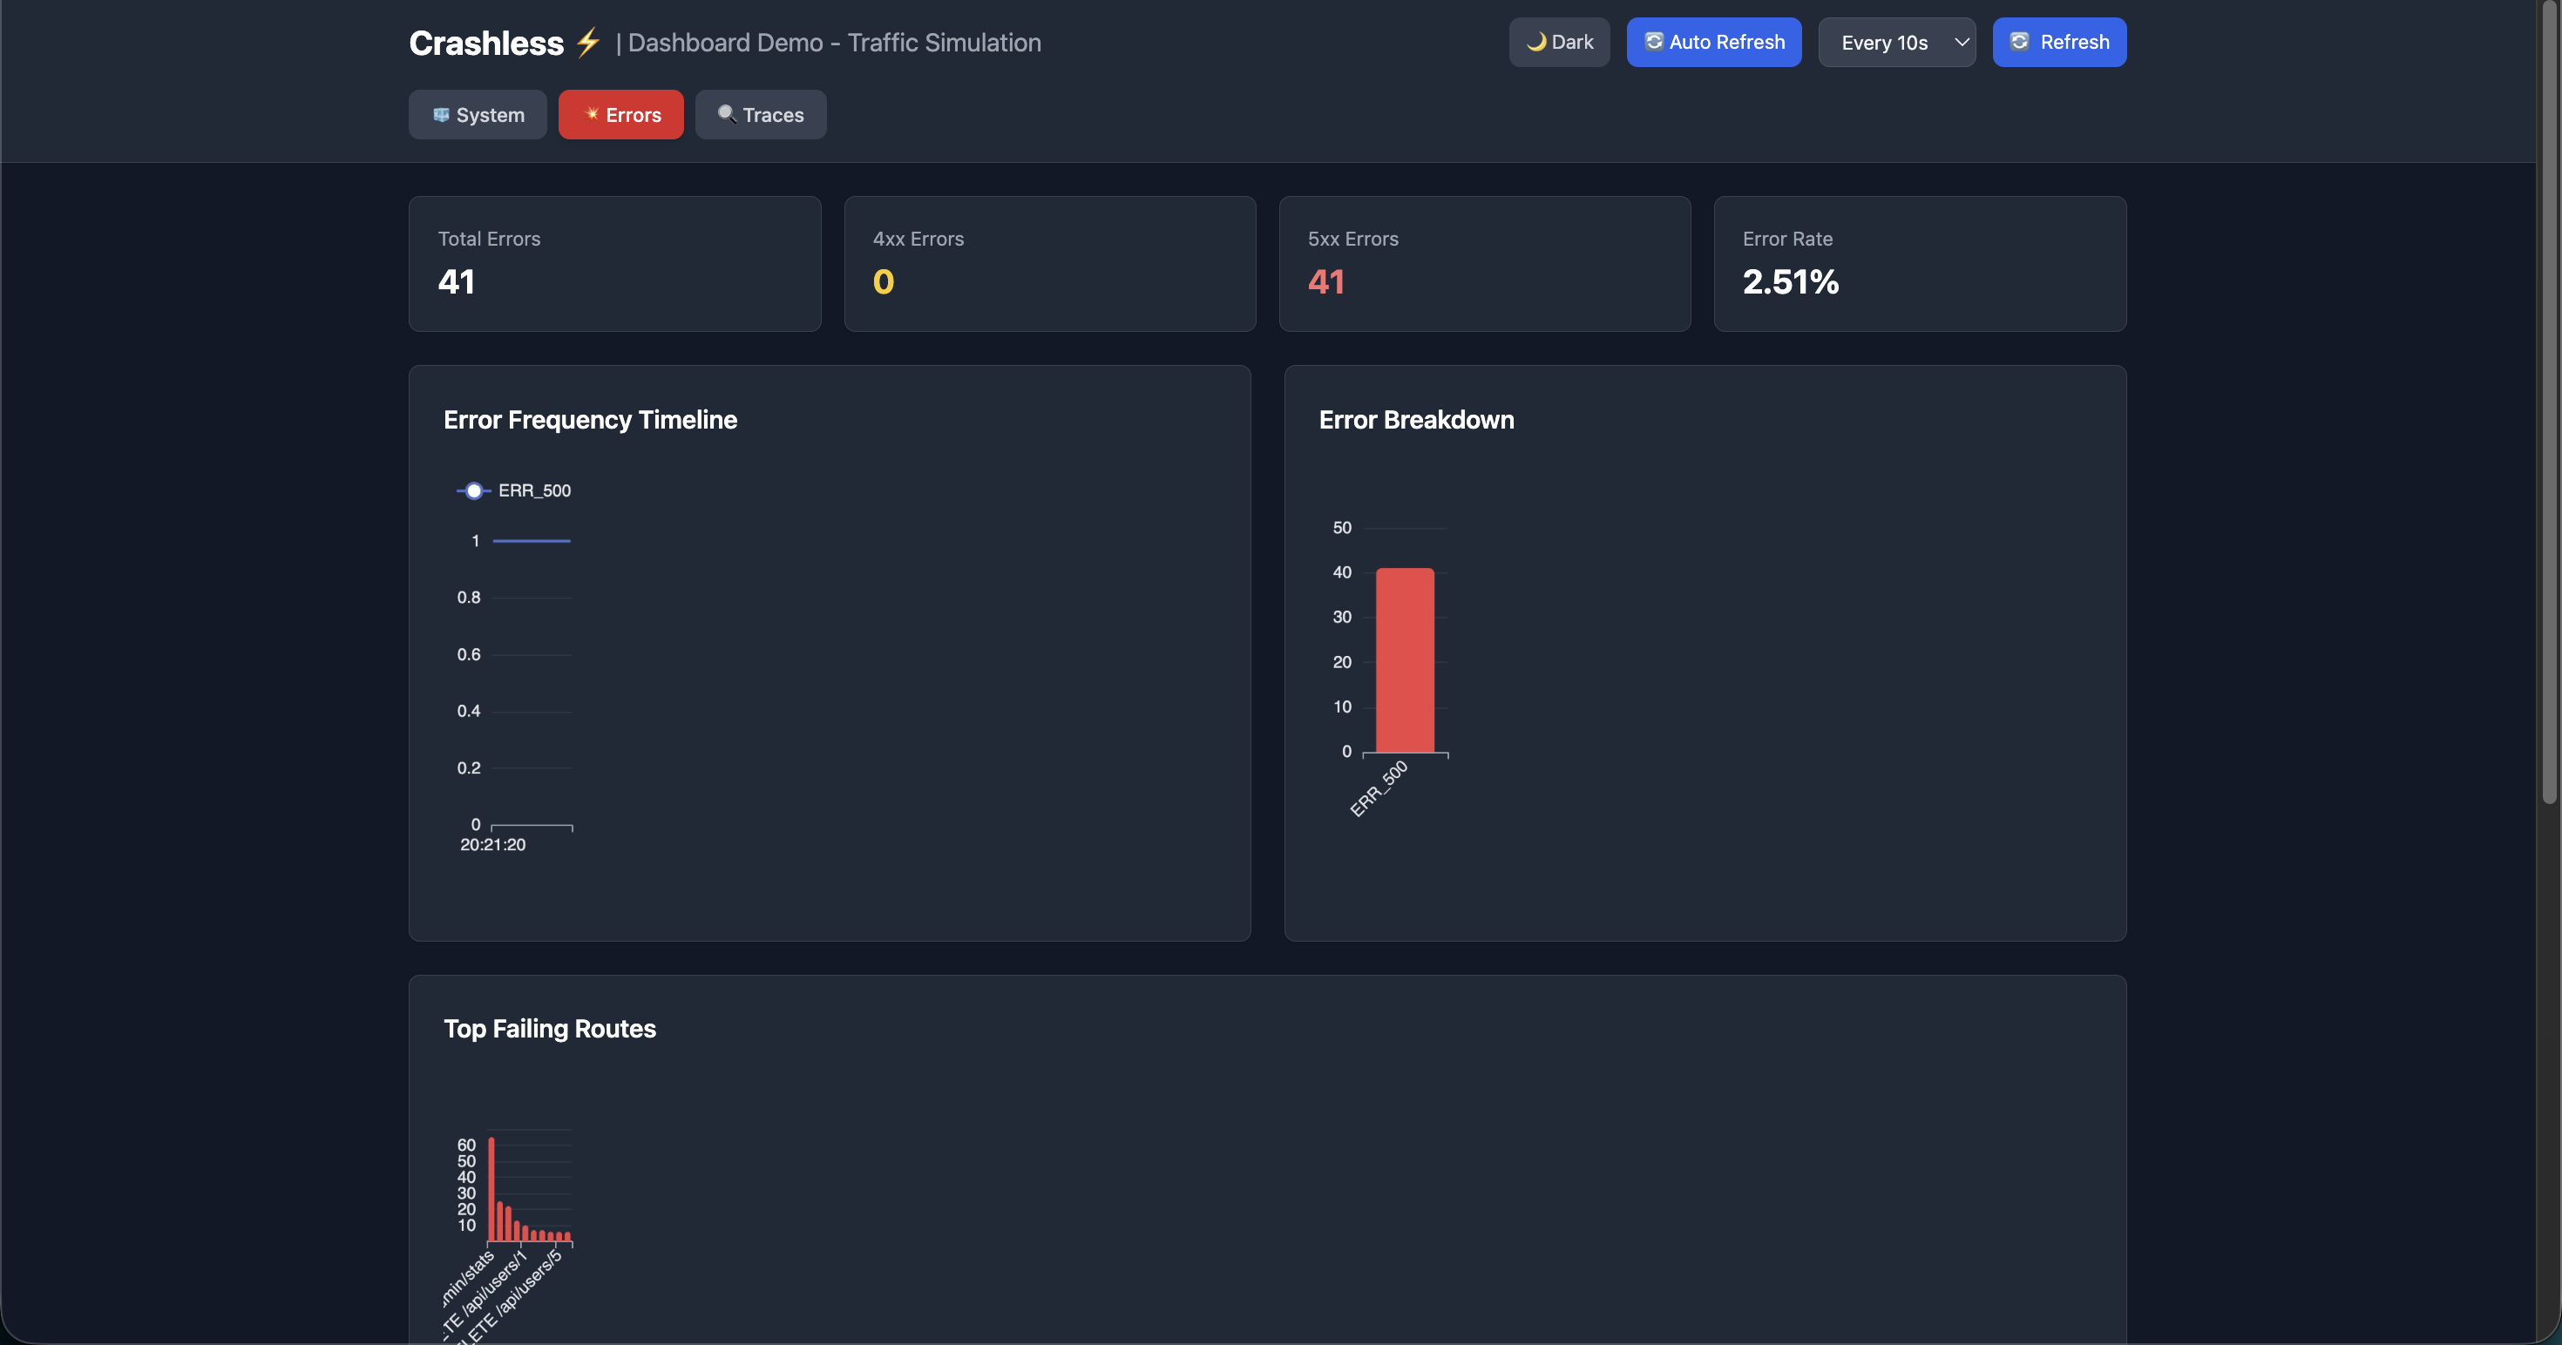The width and height of the screenshot is (2562, 1345).
Task: Click the moon icon in Dark button
Action: [x=1535, y=42]
